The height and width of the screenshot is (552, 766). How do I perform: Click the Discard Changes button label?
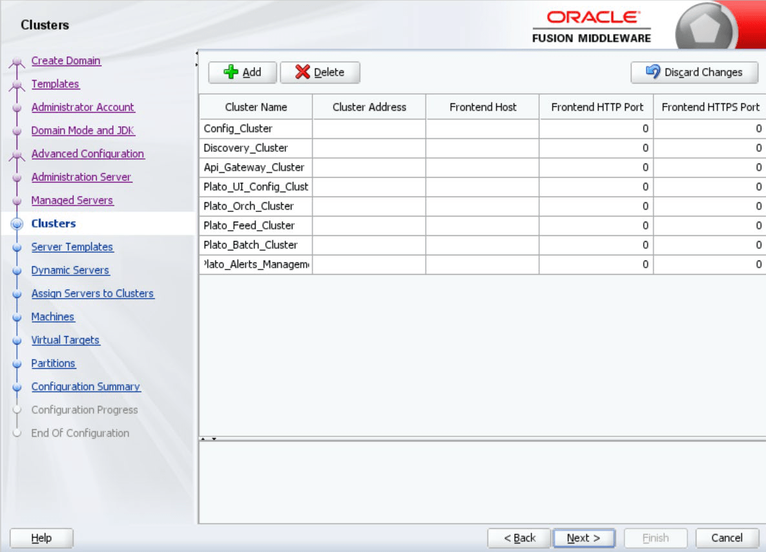point(703,72)
